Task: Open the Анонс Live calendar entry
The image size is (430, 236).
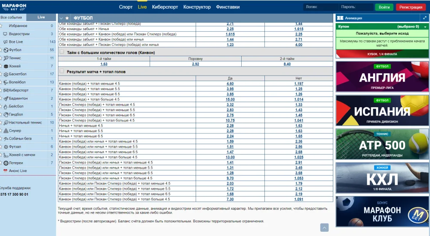Action: point(17,171)
